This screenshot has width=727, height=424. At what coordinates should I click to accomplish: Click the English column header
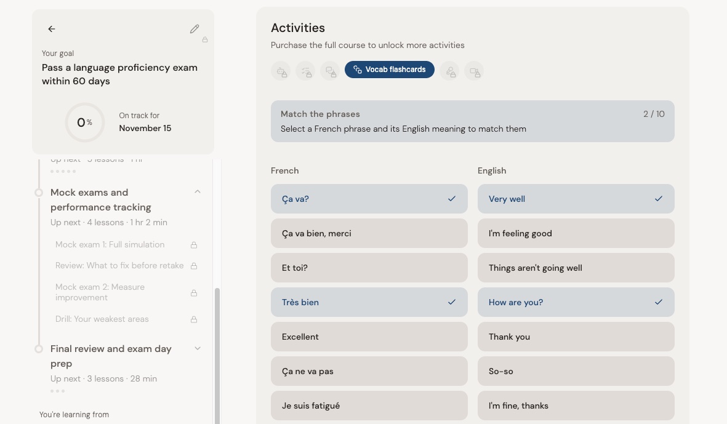pyautogui.click(x=492, y=170)
